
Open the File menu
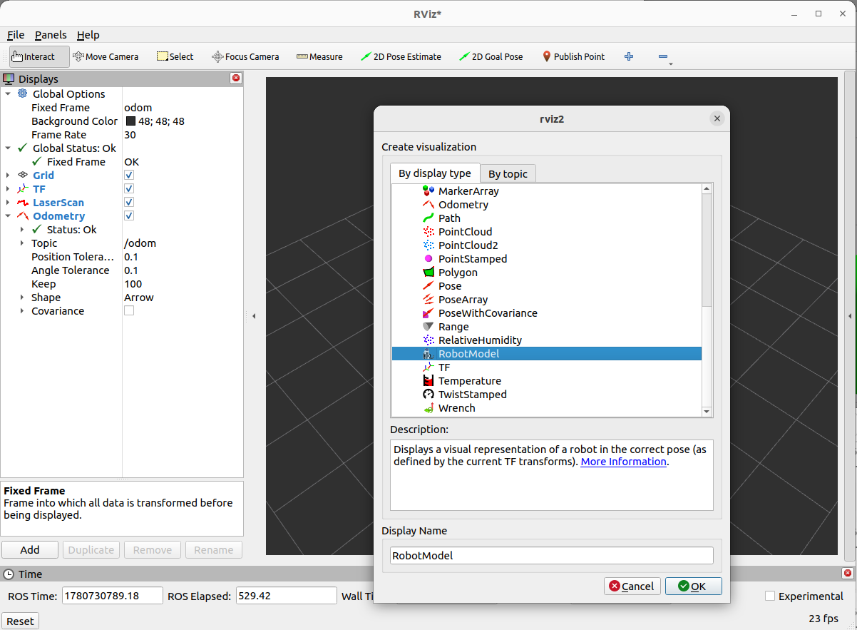coord(16,35)
